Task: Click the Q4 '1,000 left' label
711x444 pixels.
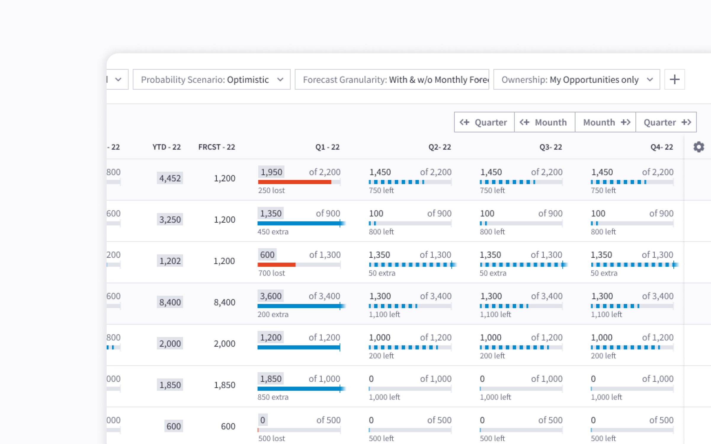Action: (606, 397)
